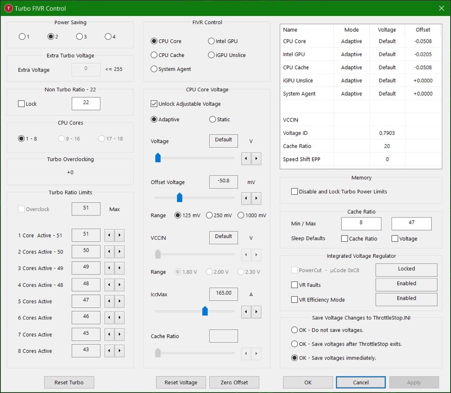Image resolution: width=451 pixels, height=393 pixels.
Task: Click the Offset Voltage field showing -50.8
Action: point(223,182)
